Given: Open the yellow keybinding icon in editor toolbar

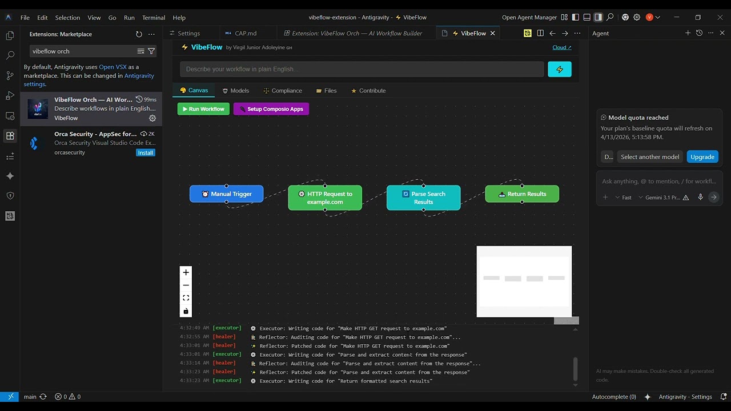Looking at the screenshot, I should click(528, 33).
